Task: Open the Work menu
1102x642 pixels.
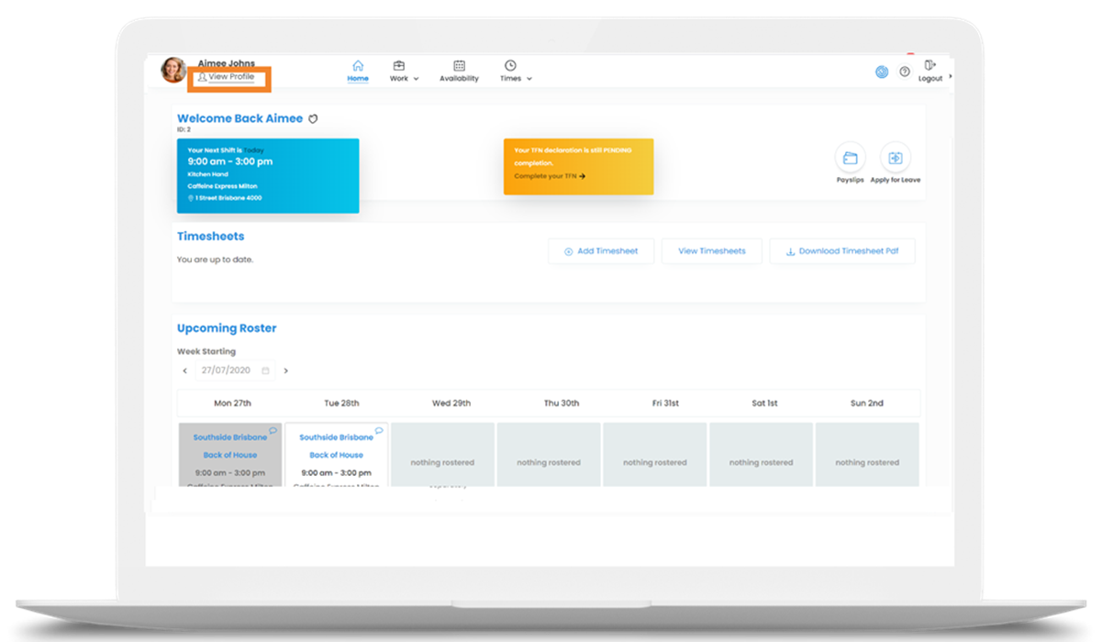Action: pyautogui.click(x=404, y=72)
